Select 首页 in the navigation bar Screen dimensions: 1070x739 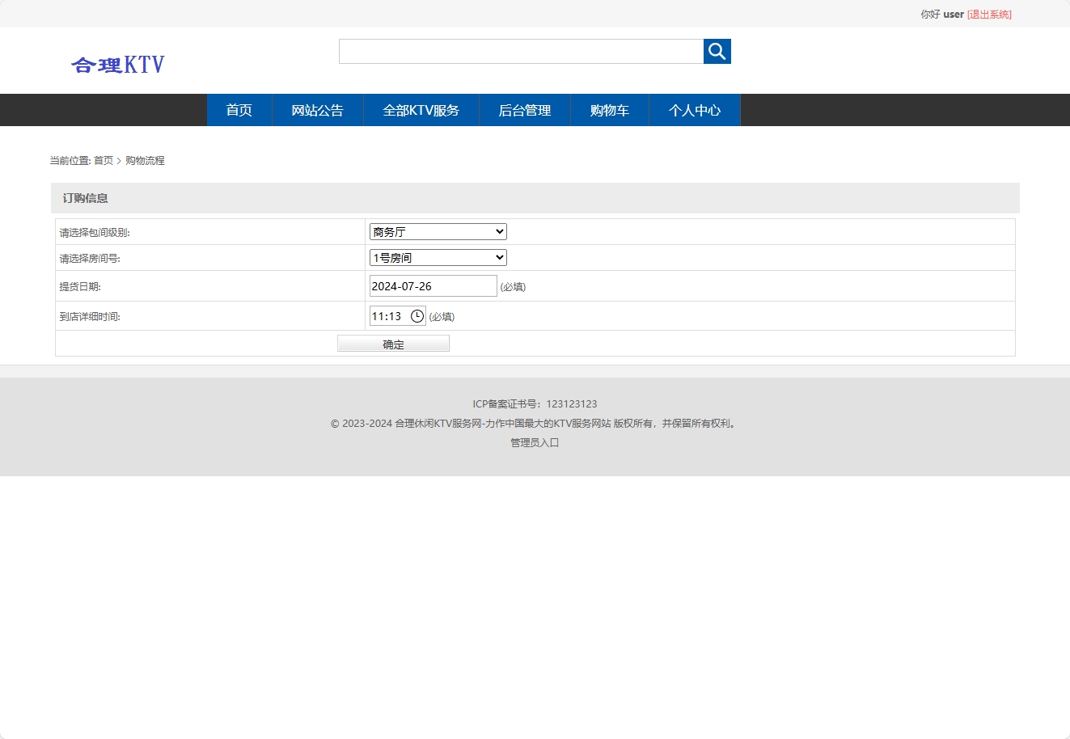[x=239, y=110]
